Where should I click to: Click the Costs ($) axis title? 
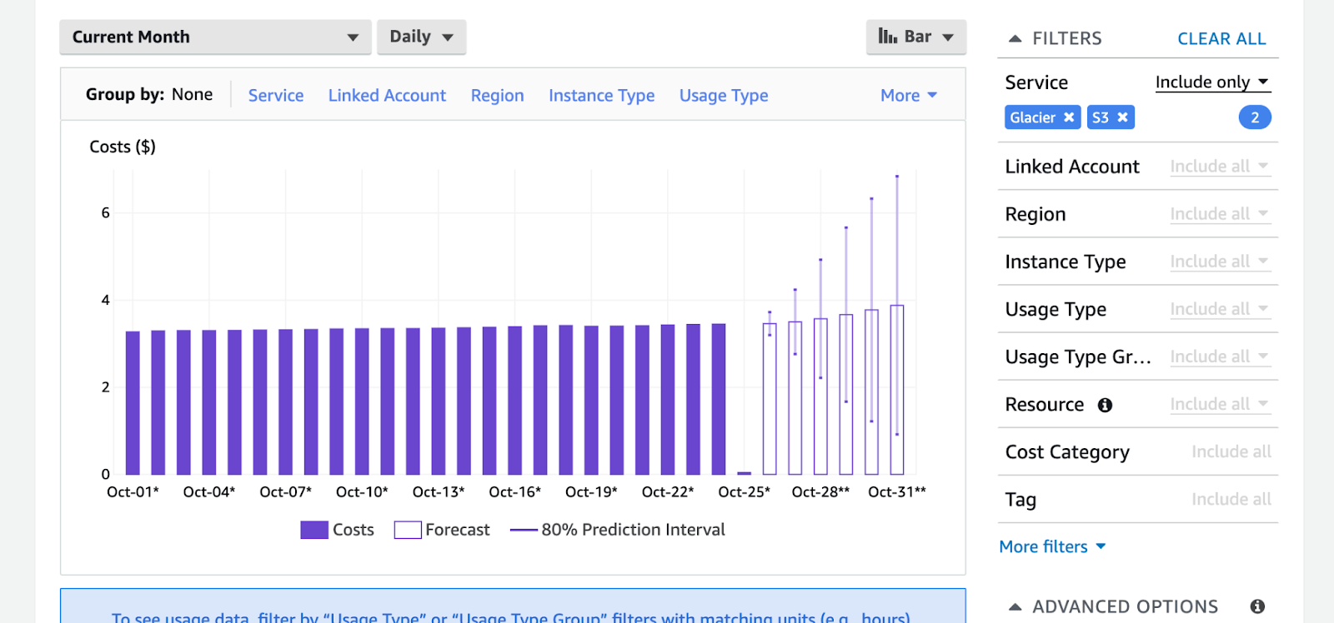pos(123,147)
